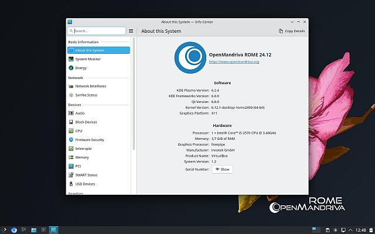Click the Info Center taskbar entry
375x234 pixels.
point(53,230)
